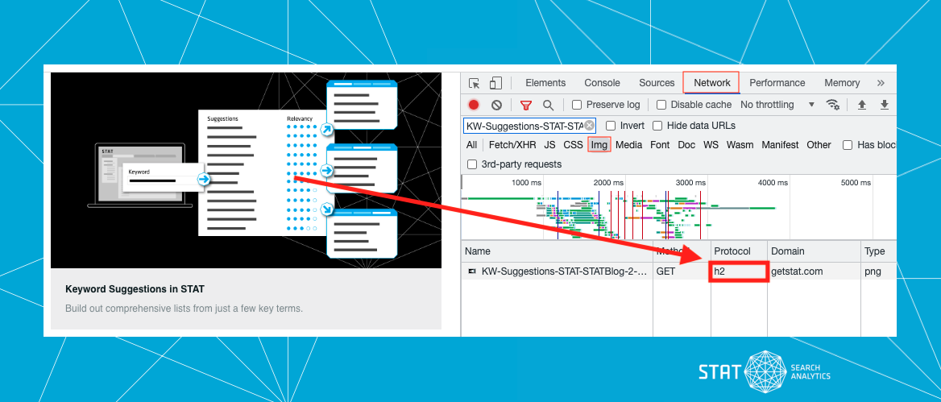Filter requests by Other type
The width and height of the screenshot is (941, 402).
819,144
